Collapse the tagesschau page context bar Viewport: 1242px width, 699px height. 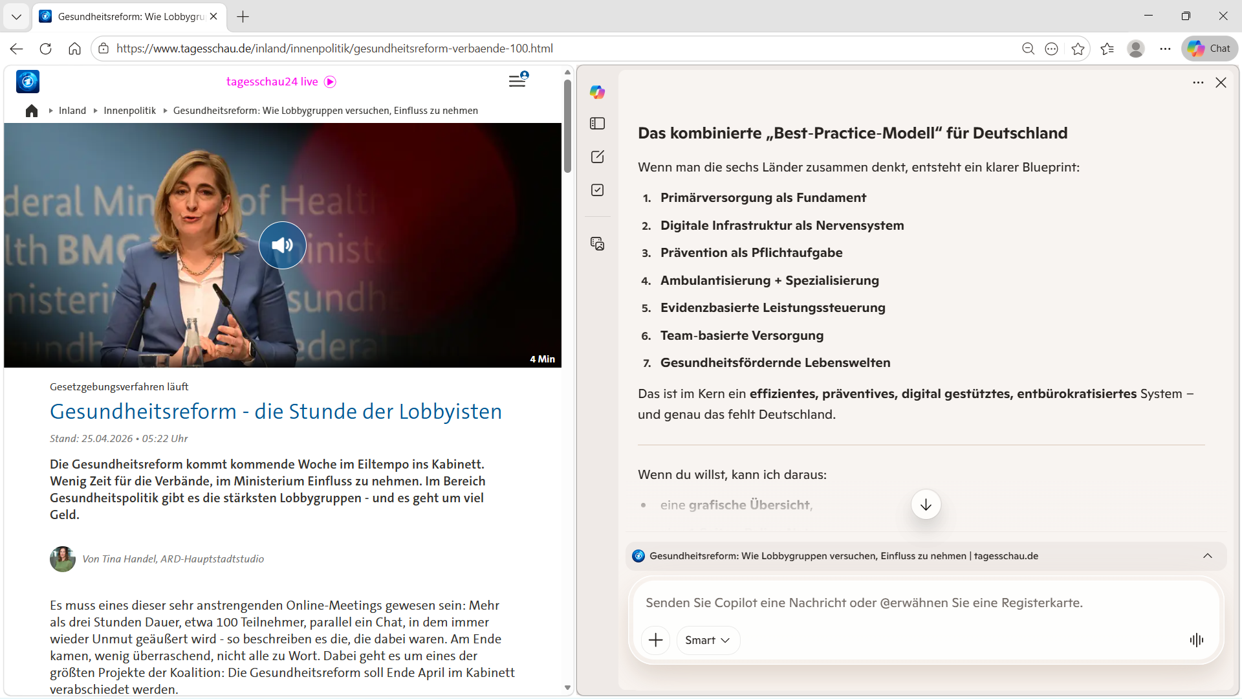[1207, 556]
